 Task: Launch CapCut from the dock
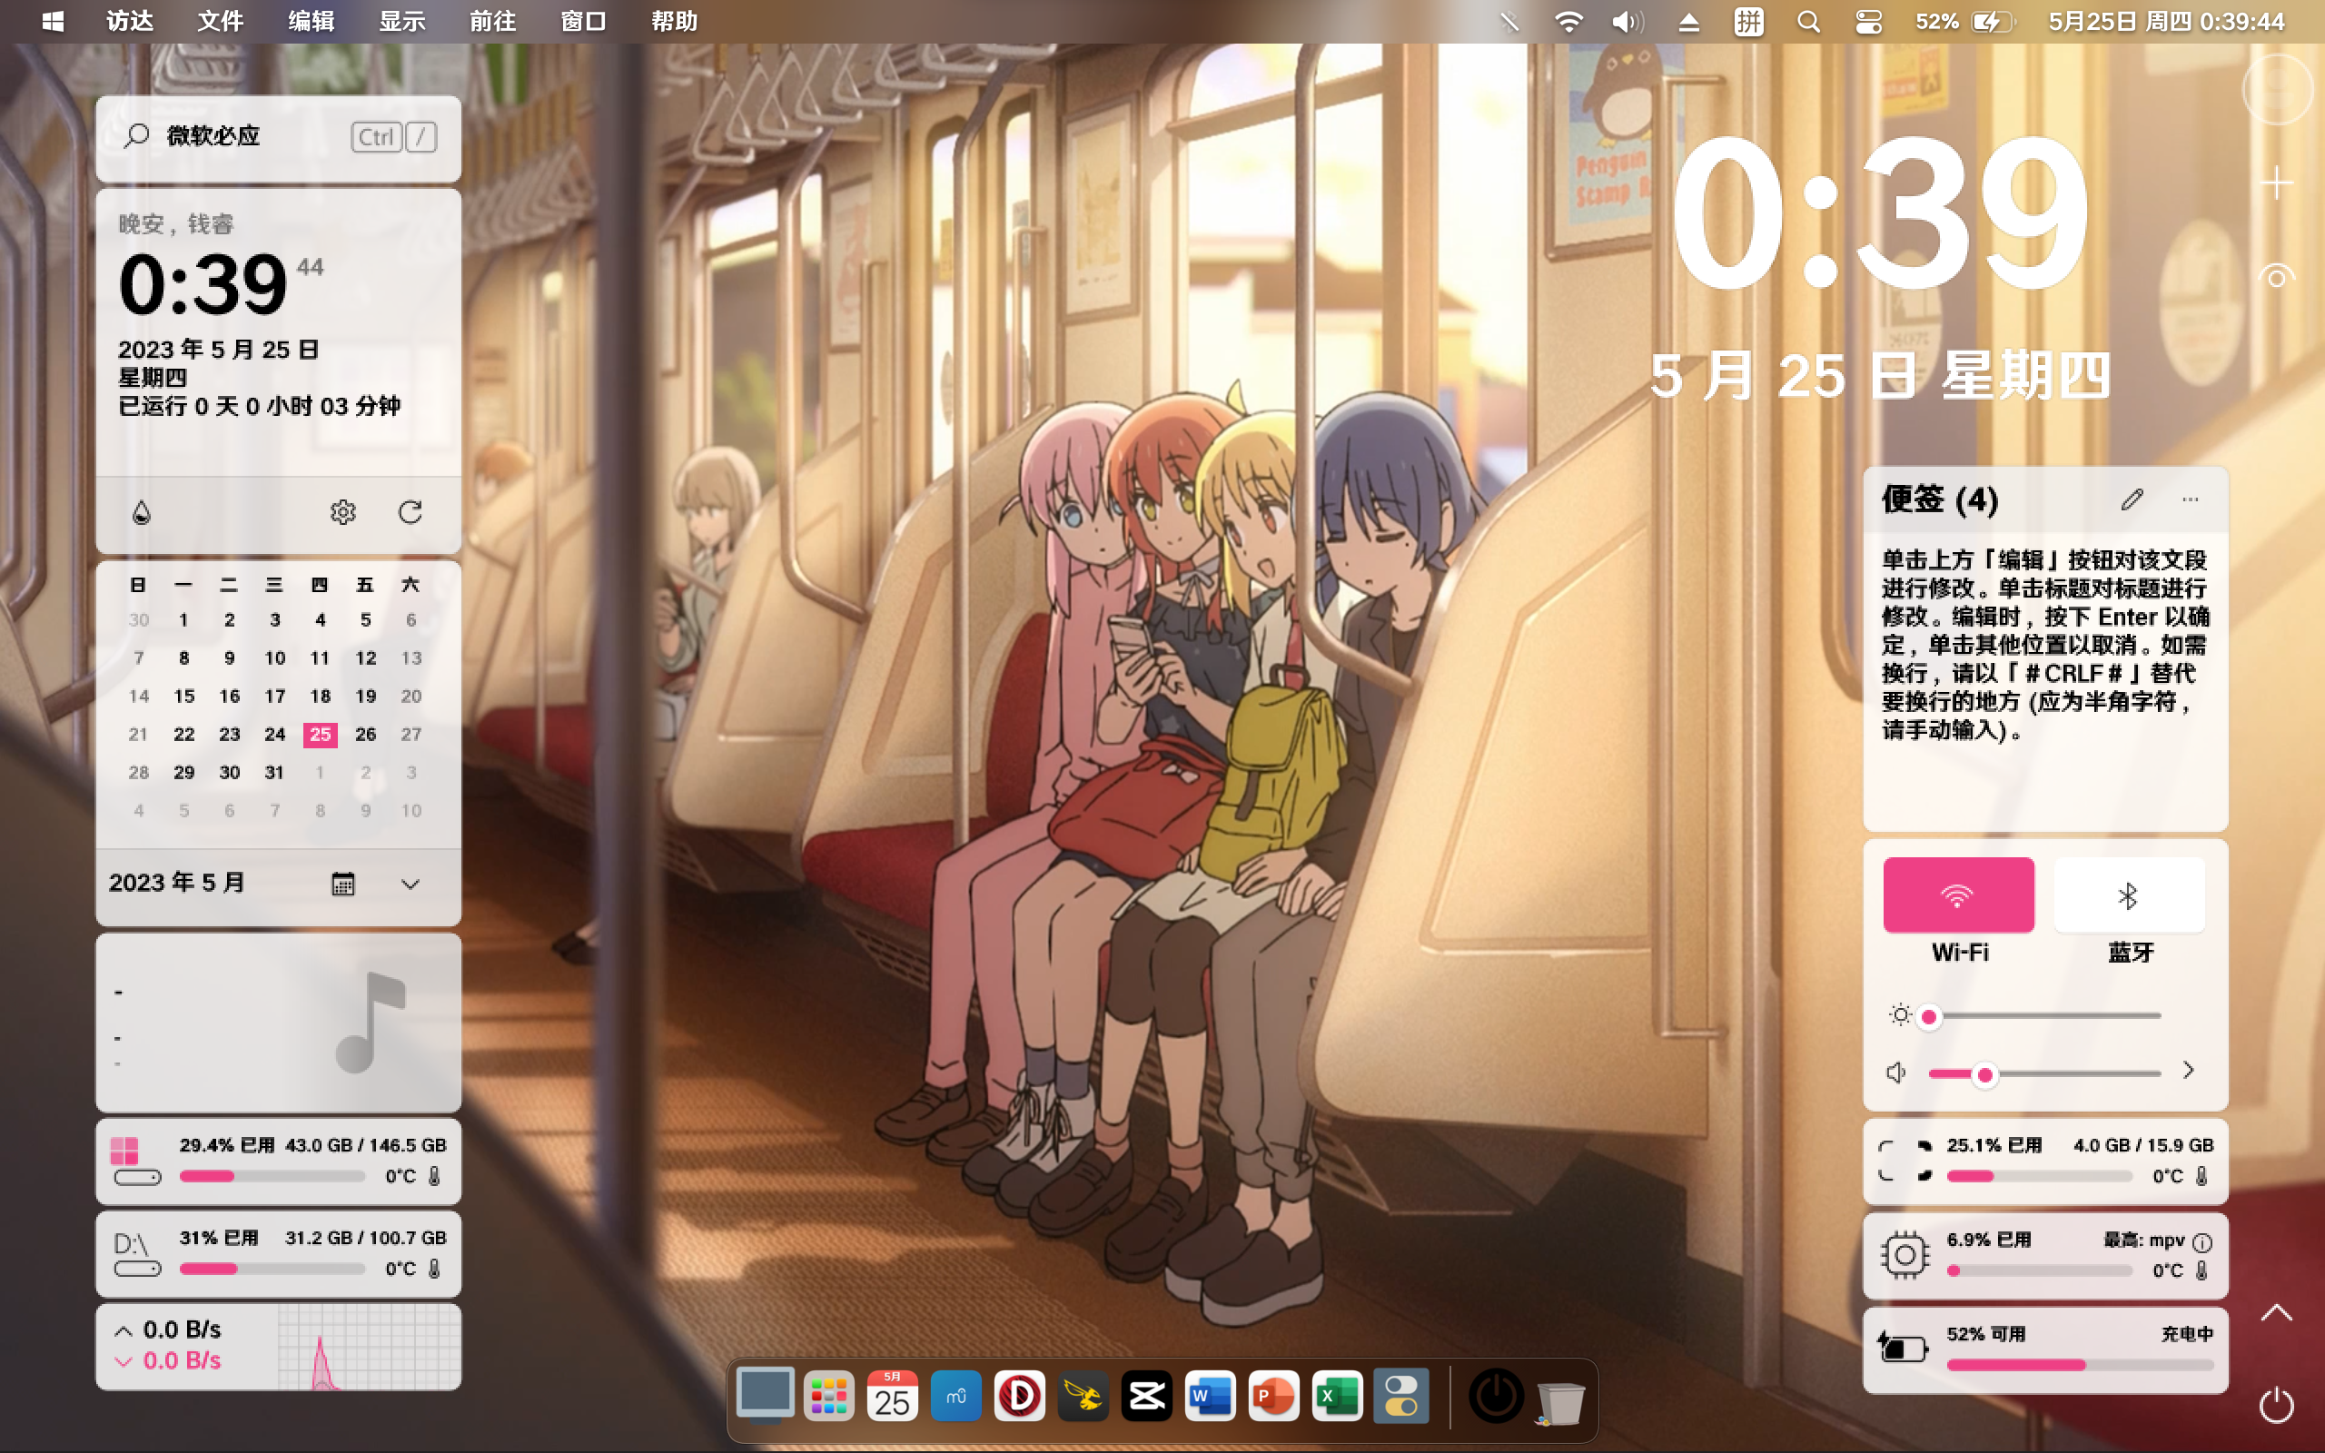click(x=1146, y=1397)
